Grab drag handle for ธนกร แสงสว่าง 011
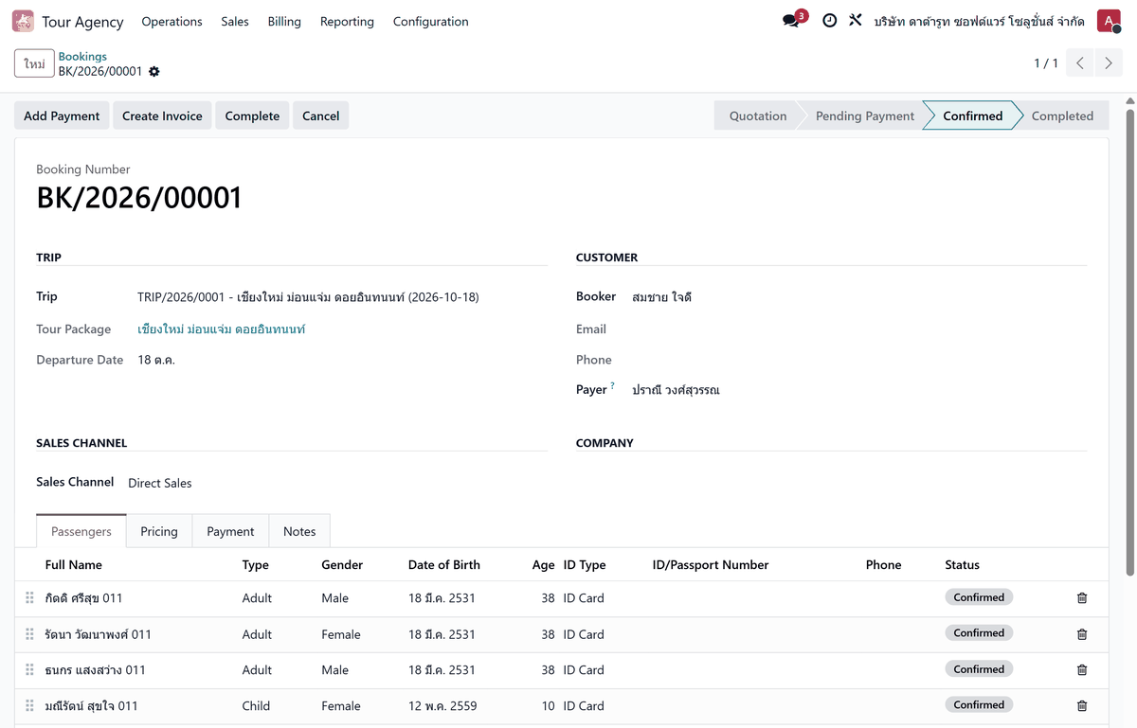This screenshot has height=728, width=1137. pos(29,670)
